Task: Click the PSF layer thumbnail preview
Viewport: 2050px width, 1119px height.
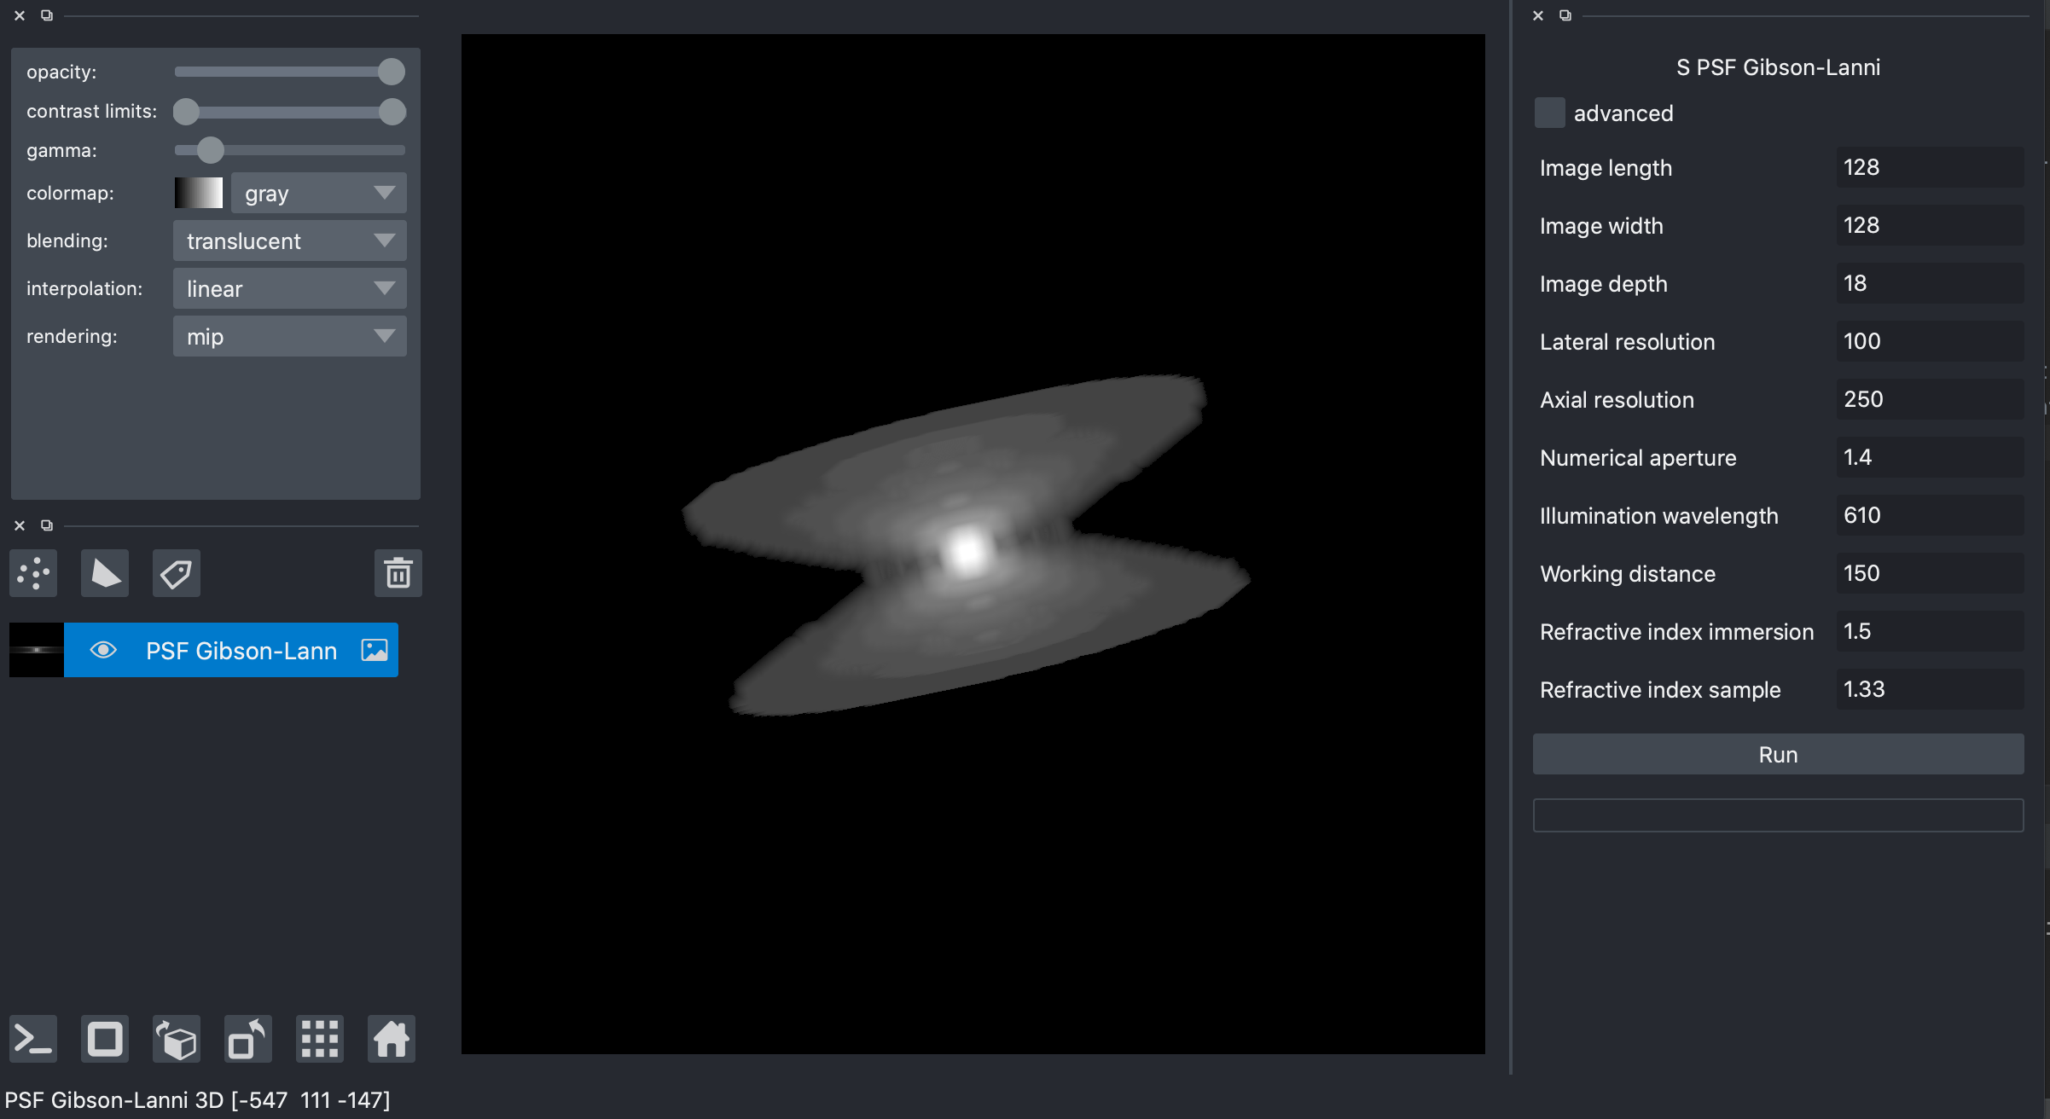Action: [x=37, y=650]
